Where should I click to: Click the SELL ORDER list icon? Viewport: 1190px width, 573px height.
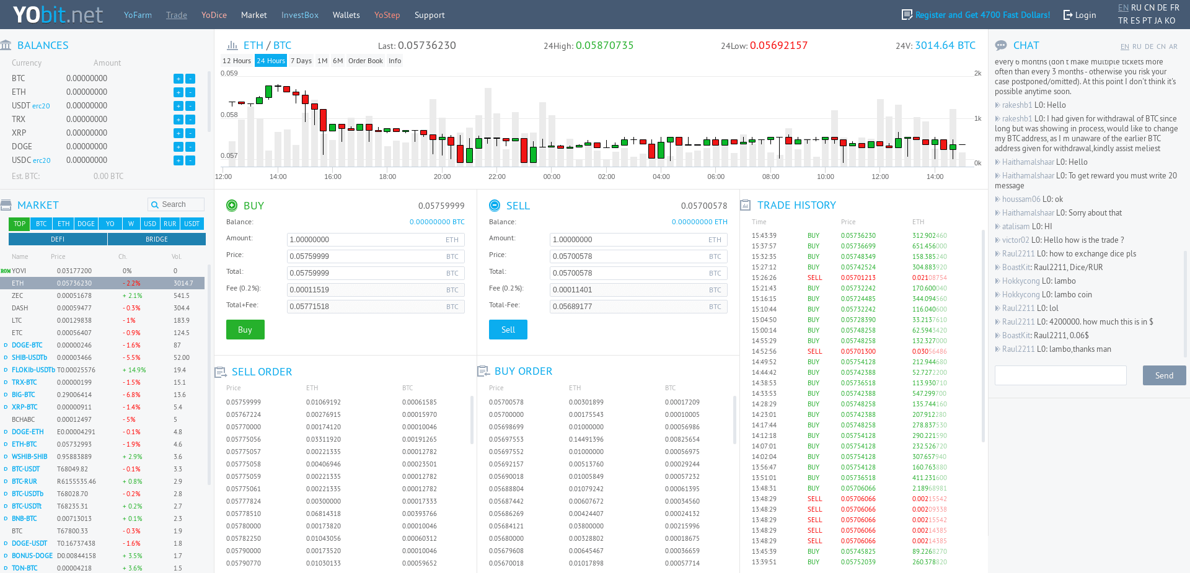tap(221, 371)
